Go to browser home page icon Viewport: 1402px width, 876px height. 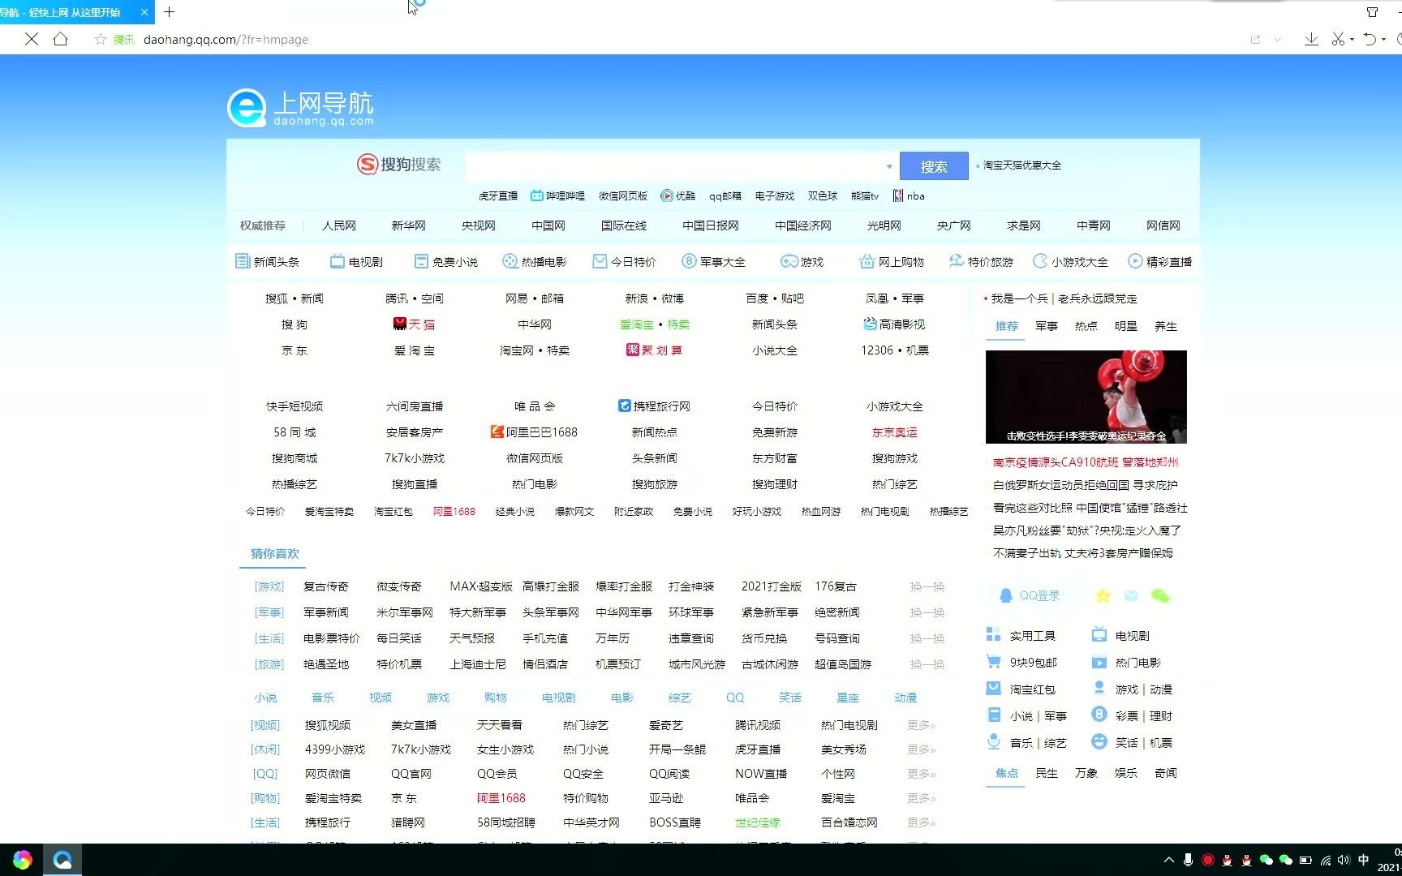[x=60, y=39]
